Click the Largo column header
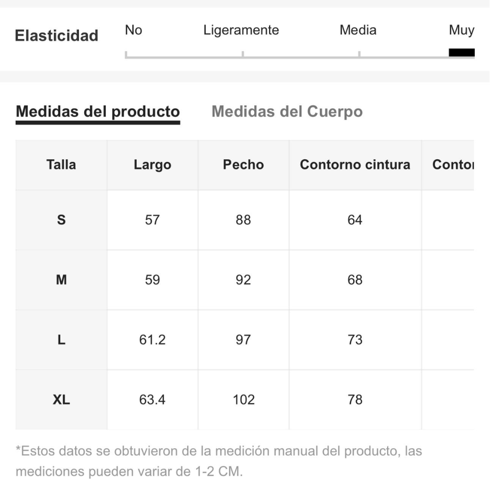Image resolution: width=490 pixels, height=490 pixels. pyautogui.click(x=152, y=165)
